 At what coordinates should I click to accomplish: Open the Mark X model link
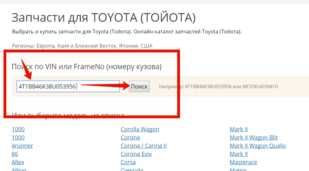pyautogui.click(x=239, y=154)
